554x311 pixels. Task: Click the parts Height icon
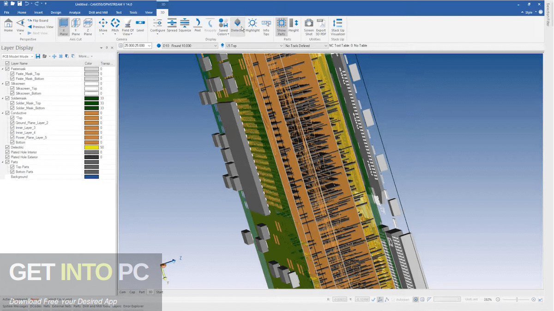[x=294, y=26]
